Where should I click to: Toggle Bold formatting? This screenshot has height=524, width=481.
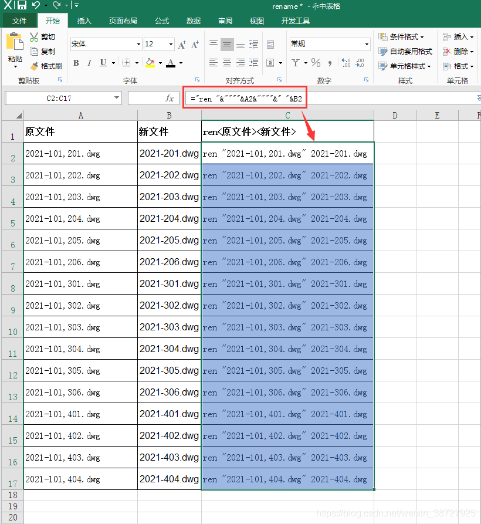[76, 63]
